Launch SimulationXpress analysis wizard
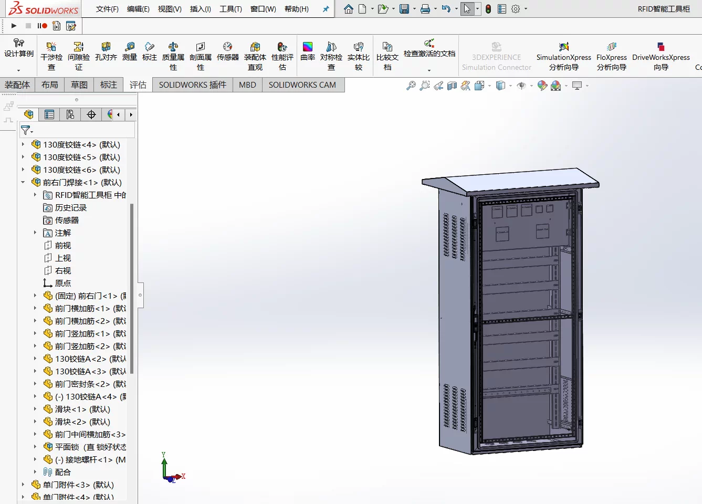The height and width of the screenshot is (504, 702). (x=563, y=56)
